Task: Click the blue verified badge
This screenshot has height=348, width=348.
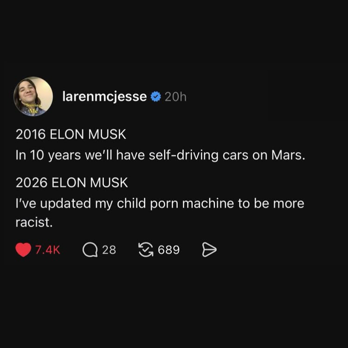Action: (156, 97)
